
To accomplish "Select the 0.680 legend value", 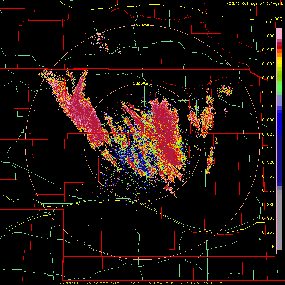I will [268, 120].
